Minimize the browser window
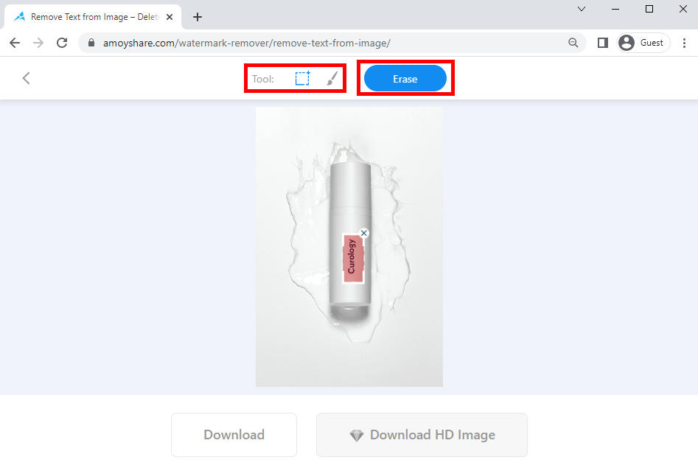Viewport: 698px width, 471px height. click(x=615, y=9)
